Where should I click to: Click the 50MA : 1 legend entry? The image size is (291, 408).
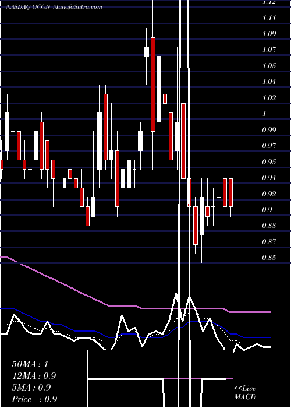click(x=30, y=364)
